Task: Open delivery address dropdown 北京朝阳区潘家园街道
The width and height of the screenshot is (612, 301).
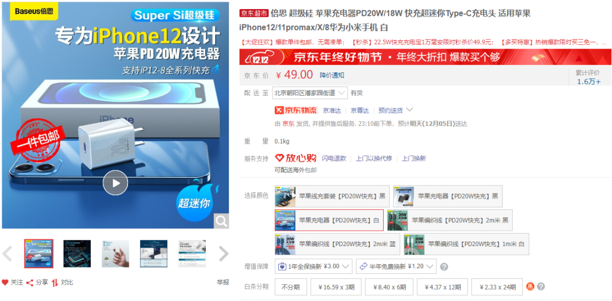Action: (309, 93)
